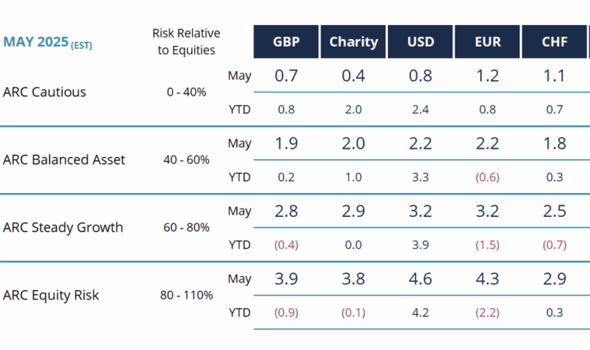Select the ARC Cautious row label
The image size is (590, 350).
[44, 92]
